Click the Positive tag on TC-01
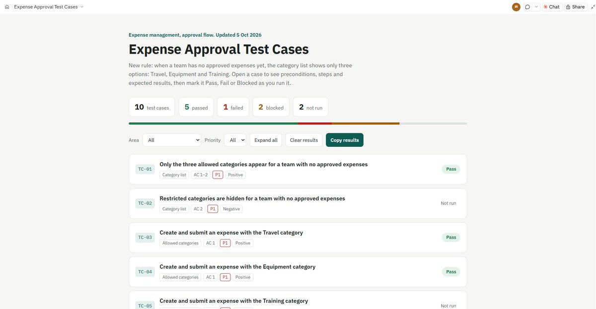Screen dimensions: 596x309 235,175
